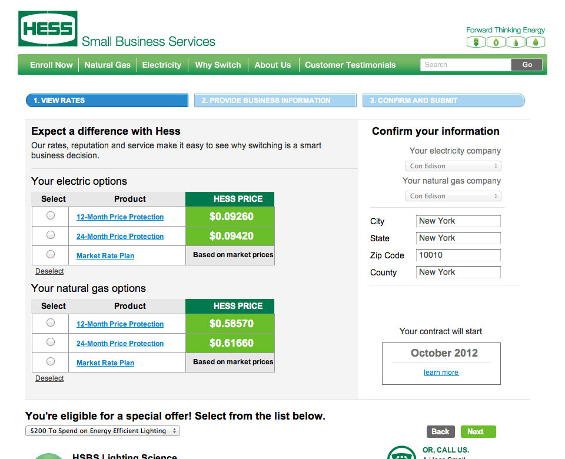This screenshot has height=459, width=565.
Task: Click the Hess logo
Action: coord(48,29)
